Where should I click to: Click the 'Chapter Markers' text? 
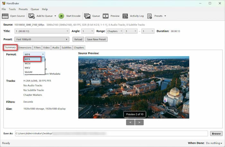[x=33, y=95]
